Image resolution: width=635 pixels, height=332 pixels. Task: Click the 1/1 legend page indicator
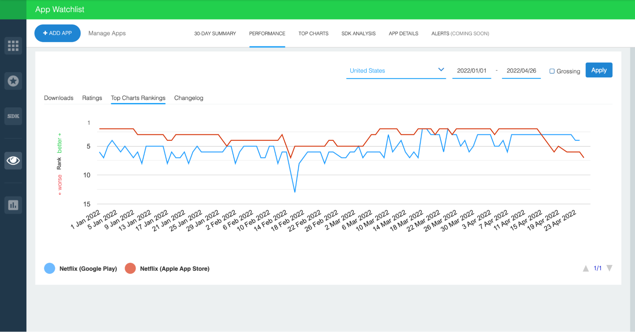[x=598, y=268]
